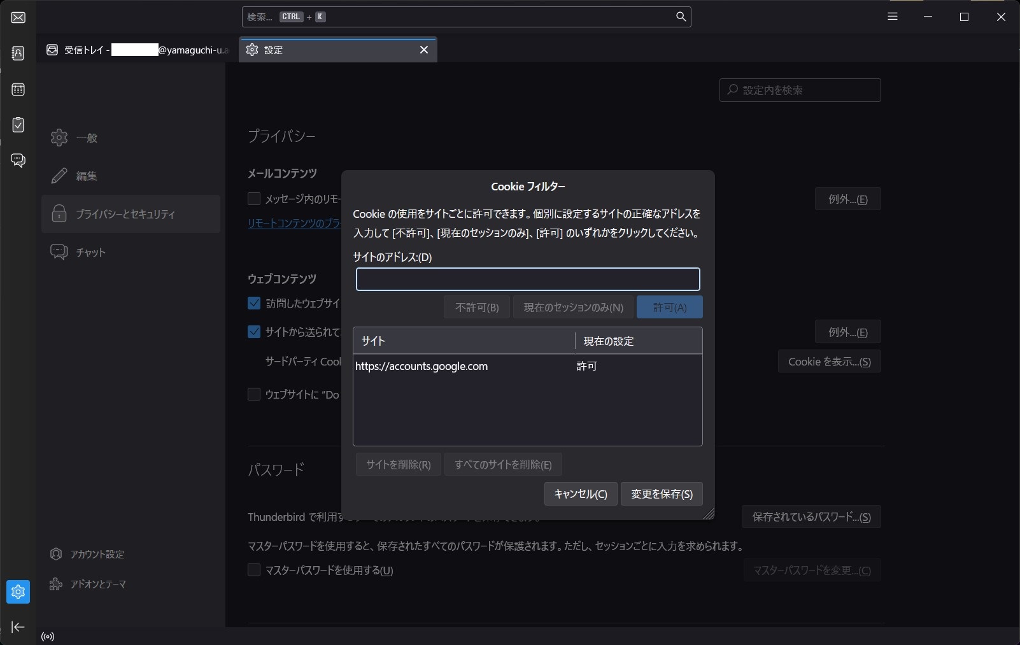Viewport: 1020px width, 645px height.
Task: Open Address Book space icon
Action: click(x=18, y=53)
